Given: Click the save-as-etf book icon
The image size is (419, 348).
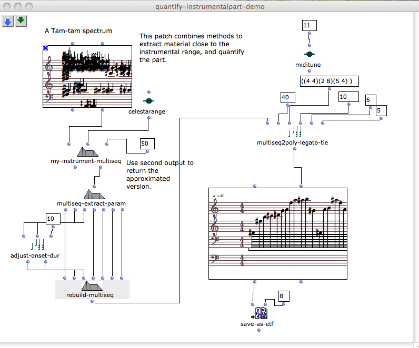Looking at the screenshot, I should tap(261, 314).
